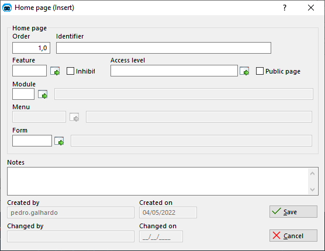Enable the Inhibit checkbox

coord(70,71)
